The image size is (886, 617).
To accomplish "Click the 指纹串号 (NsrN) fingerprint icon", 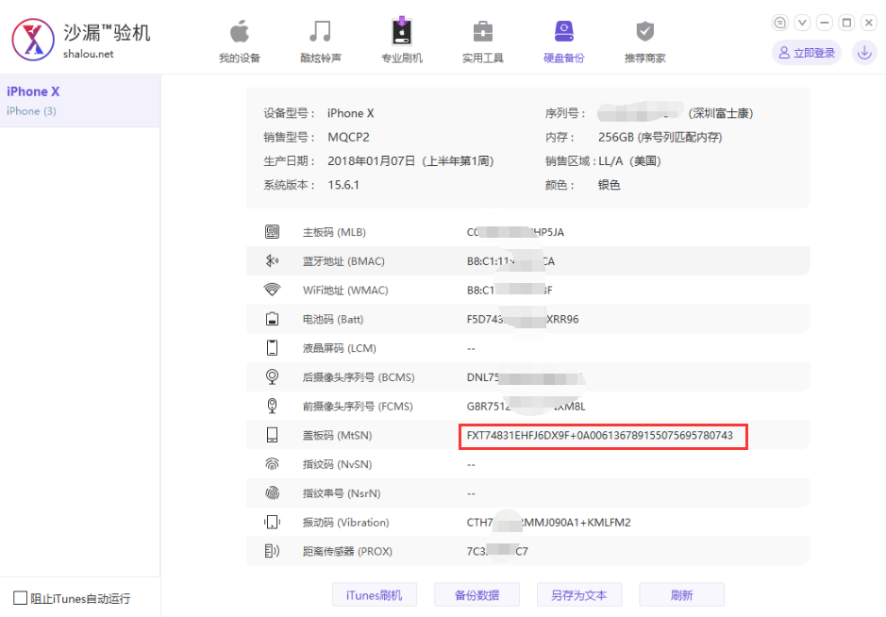I will pos(273,492).
